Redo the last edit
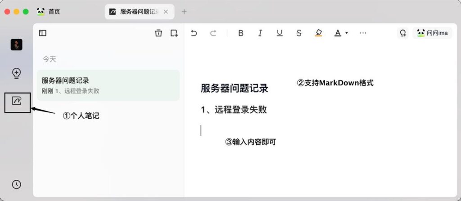Viewport: 461px width, 201px height. pyautogui.click(x=213, y=33)
